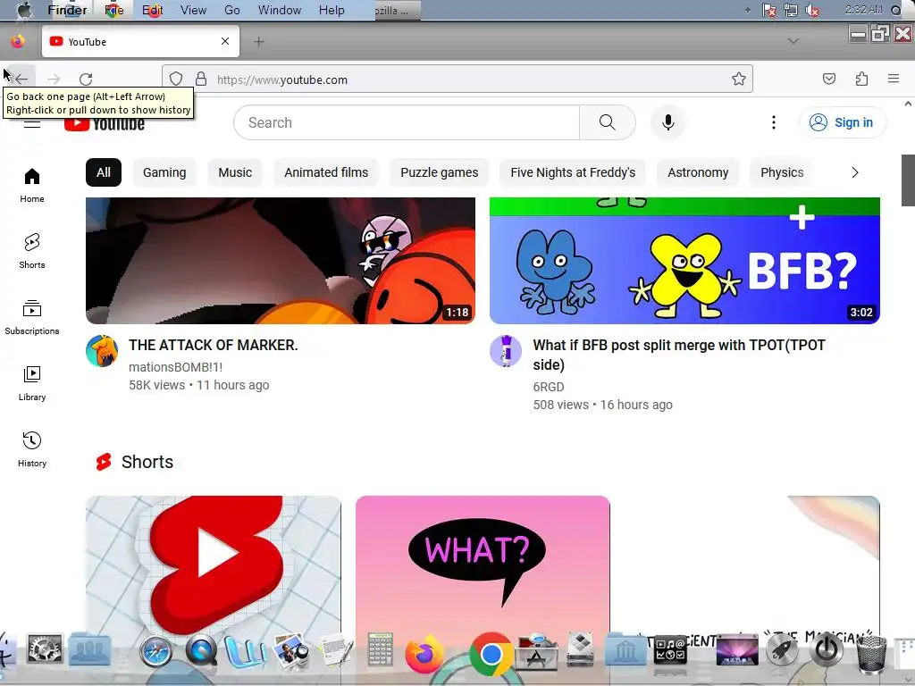Select the Animated films chip
The height and width of the screenshot is (686, 915).
coord(326,172)
